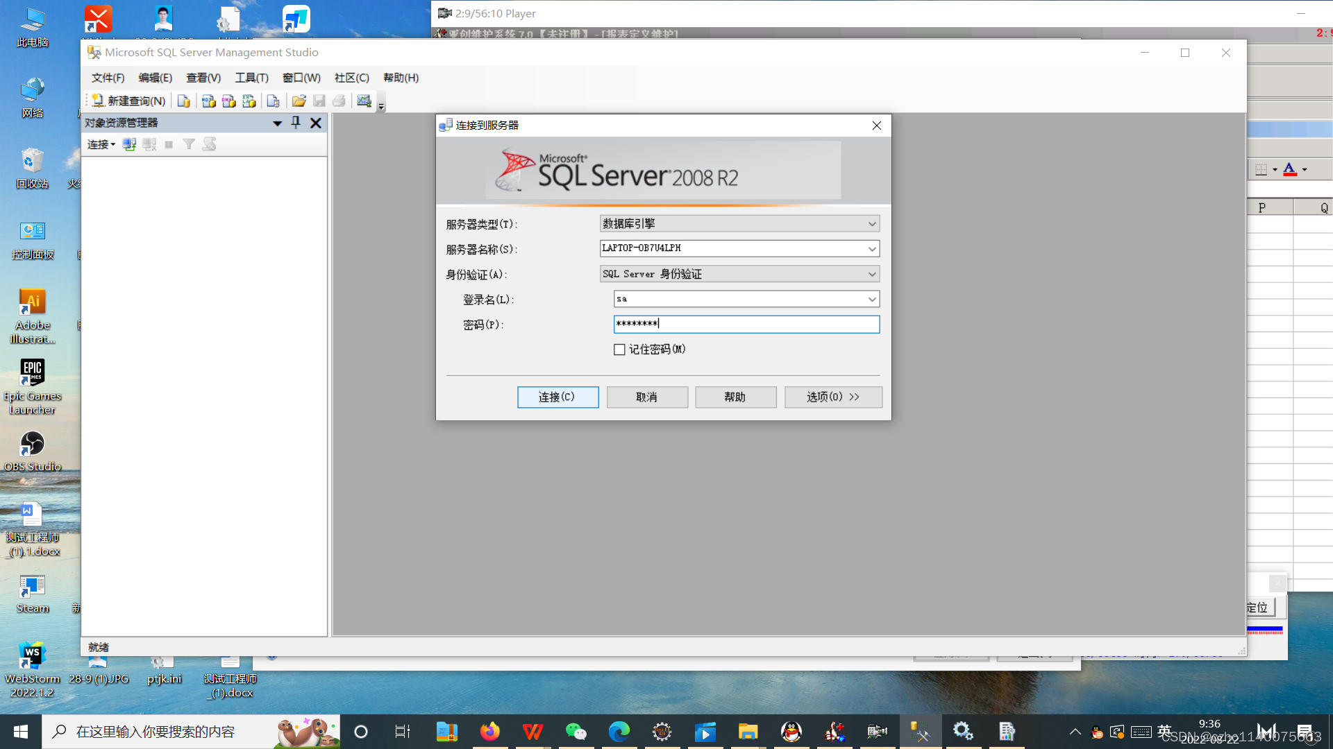Expand the 登录名 combo box arrow

tap(872, 300)
